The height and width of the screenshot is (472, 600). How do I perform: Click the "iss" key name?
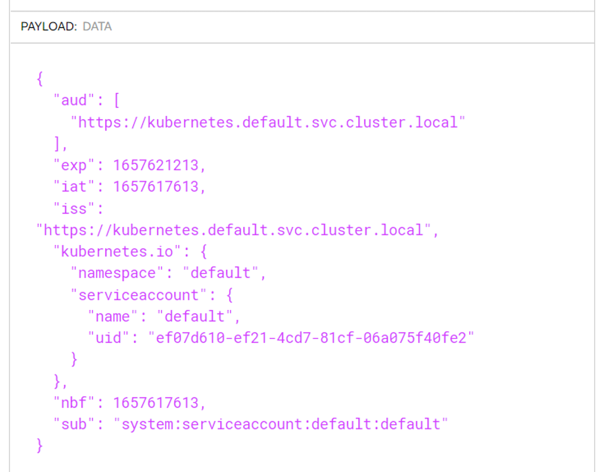tap(73, 209)
